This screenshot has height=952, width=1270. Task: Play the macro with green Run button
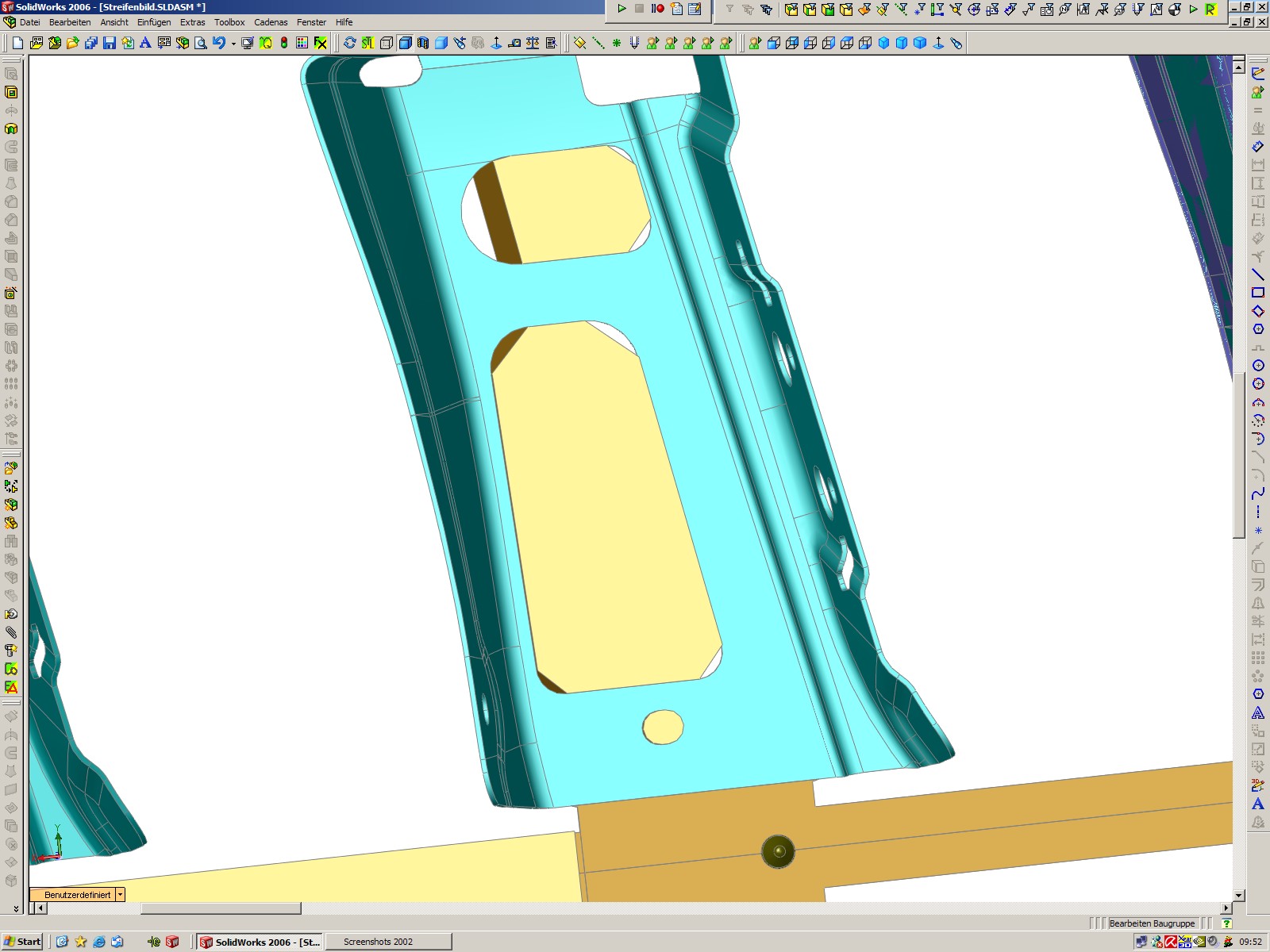[622, 9]
